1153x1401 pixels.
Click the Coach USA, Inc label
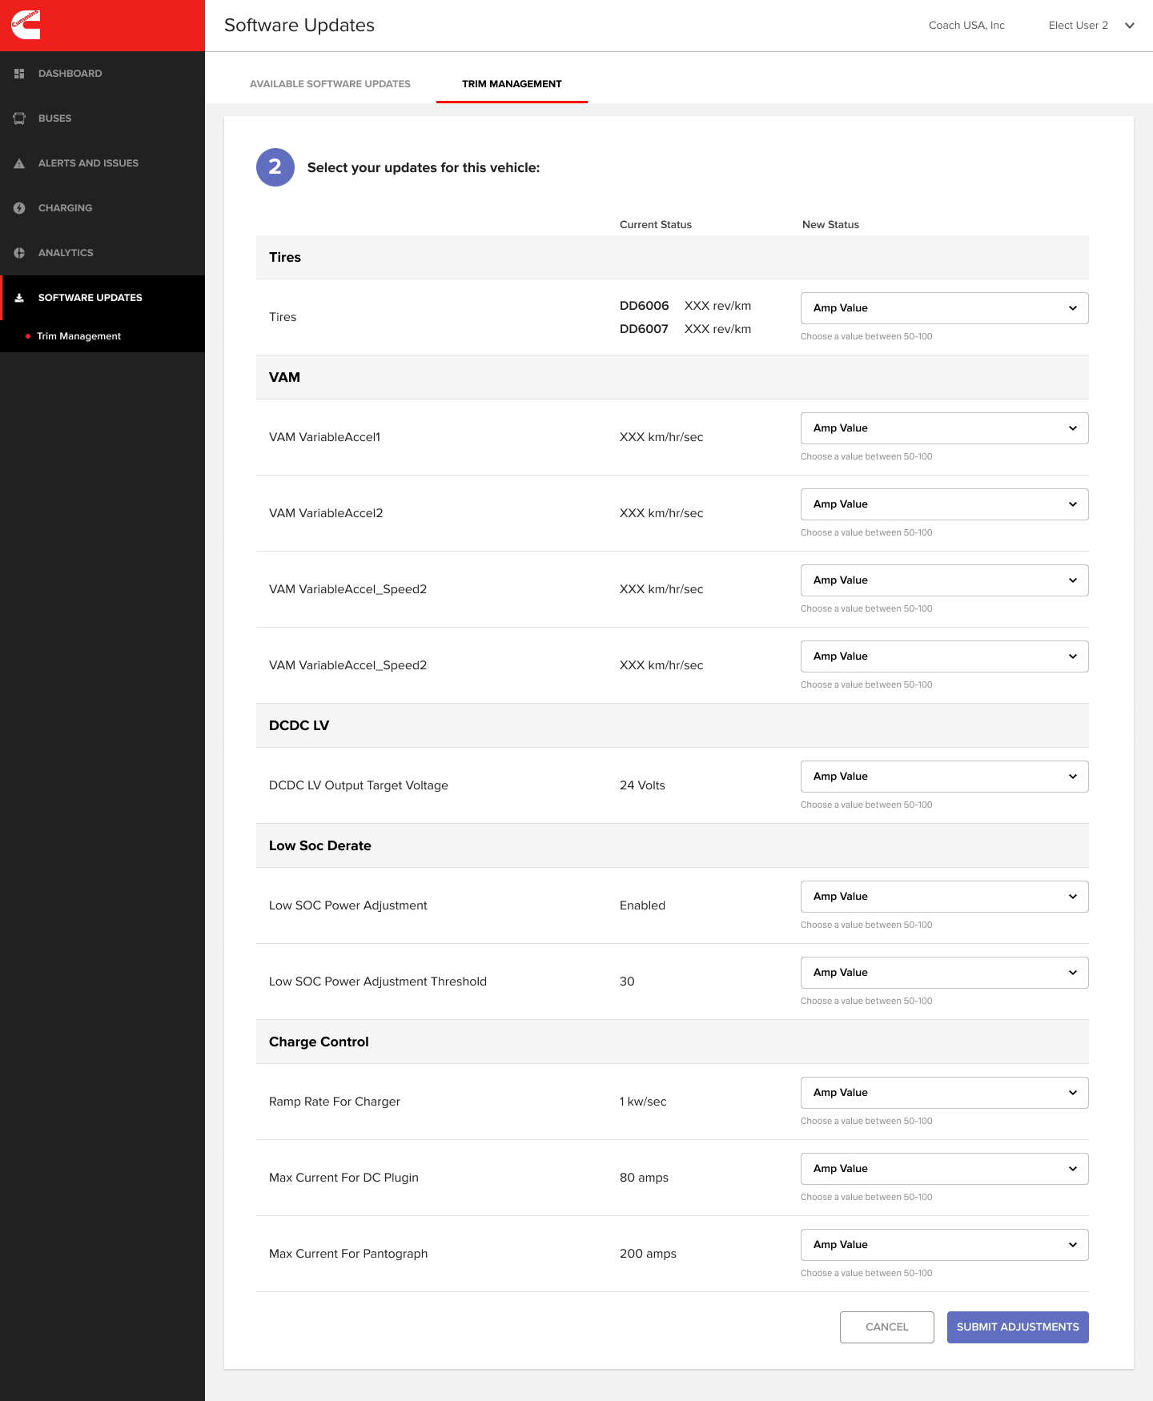pyautogui.click(x=966, y=26)
